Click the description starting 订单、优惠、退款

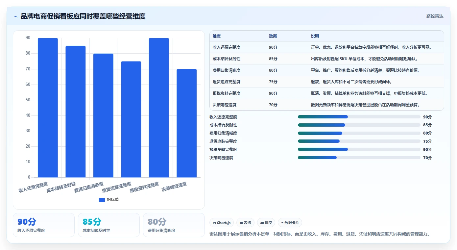click(x=371, y=47)
